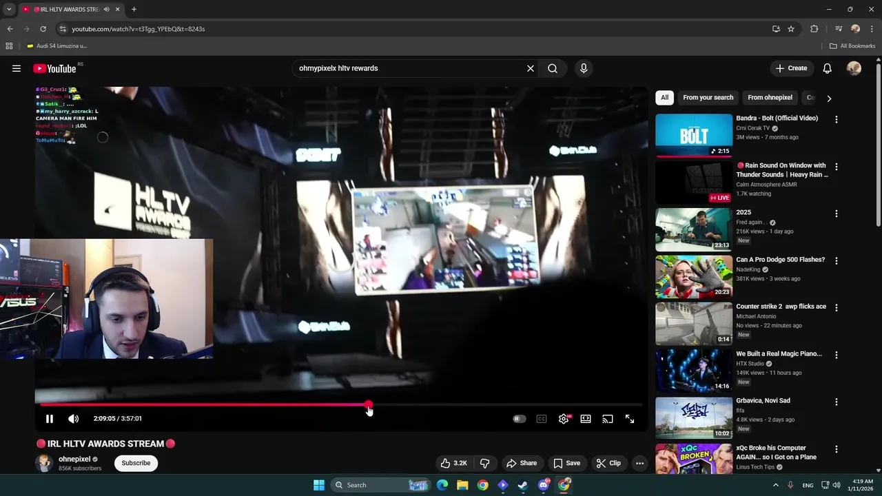This screenshot has width=882, height=496.
Task: Pause the video
Action: point(50,419)
